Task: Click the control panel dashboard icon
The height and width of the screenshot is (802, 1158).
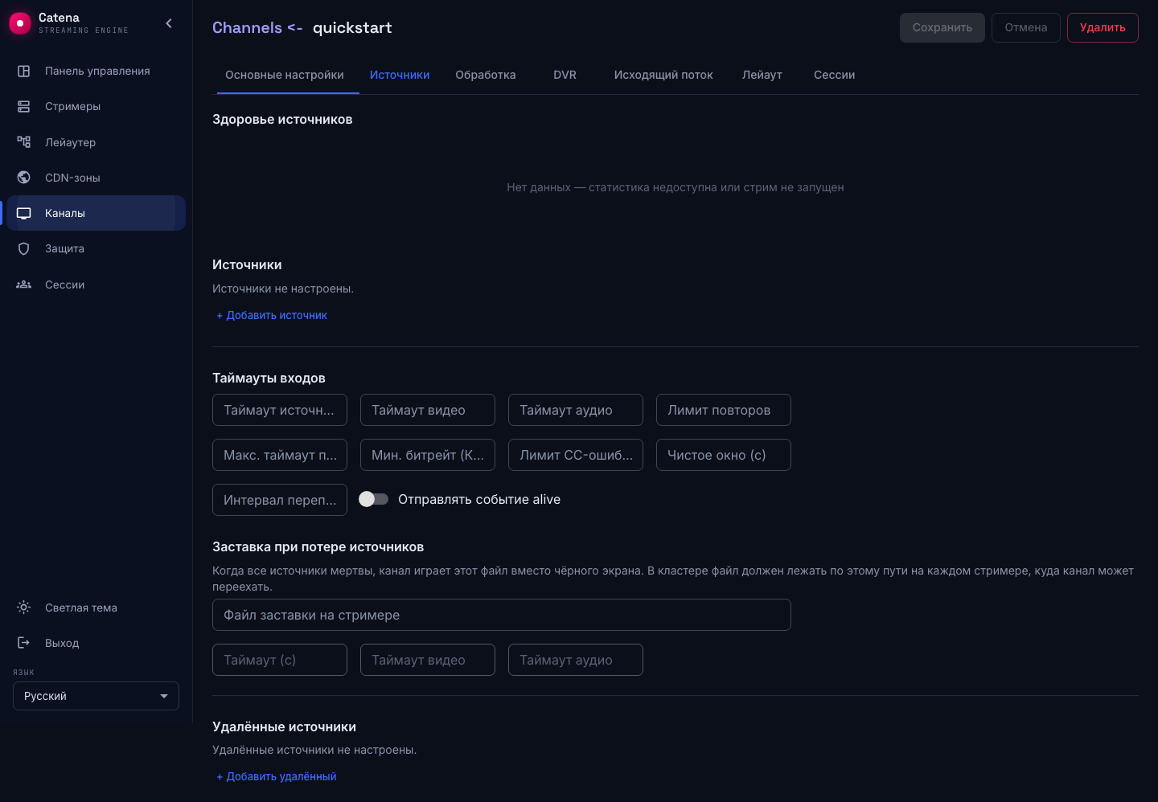Action: tap(24, 71)
